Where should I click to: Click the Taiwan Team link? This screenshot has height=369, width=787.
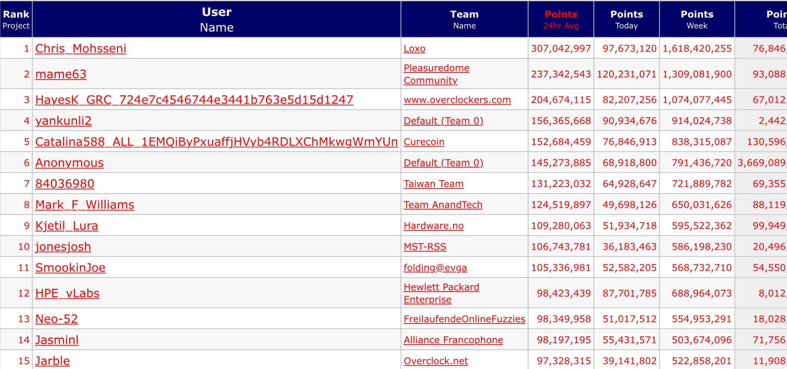pyautogui.click(x=433, y=184)
